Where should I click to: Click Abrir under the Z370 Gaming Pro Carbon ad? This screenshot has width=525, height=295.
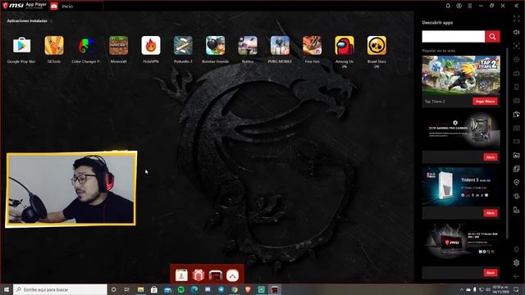(491, 157)
